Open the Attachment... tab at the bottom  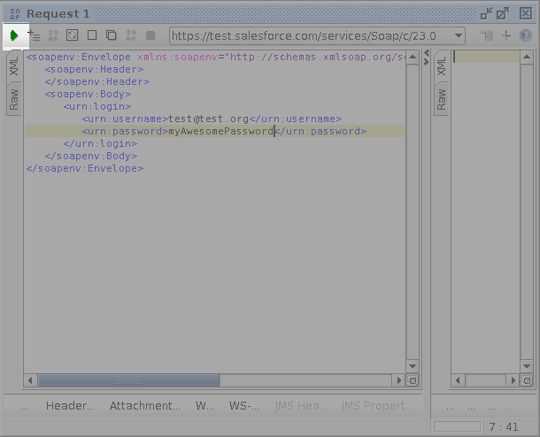point(144,406)
